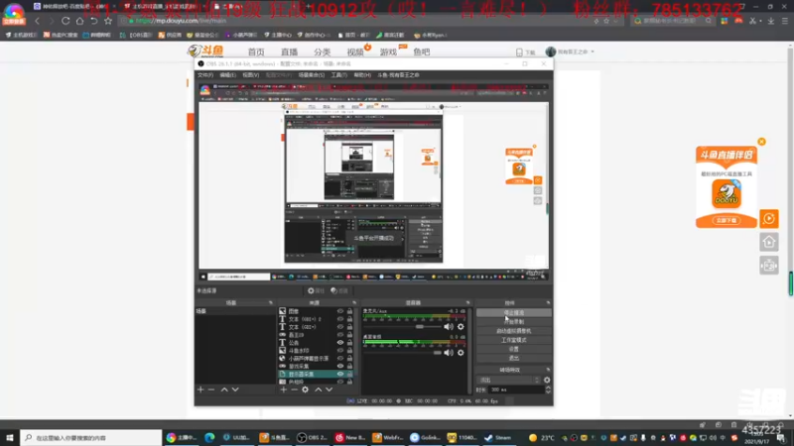Image resolution: width=794 pixels, height=446 pixels.
Task: Click the Douyu logo on the webpage
Action: click(205, 52)
